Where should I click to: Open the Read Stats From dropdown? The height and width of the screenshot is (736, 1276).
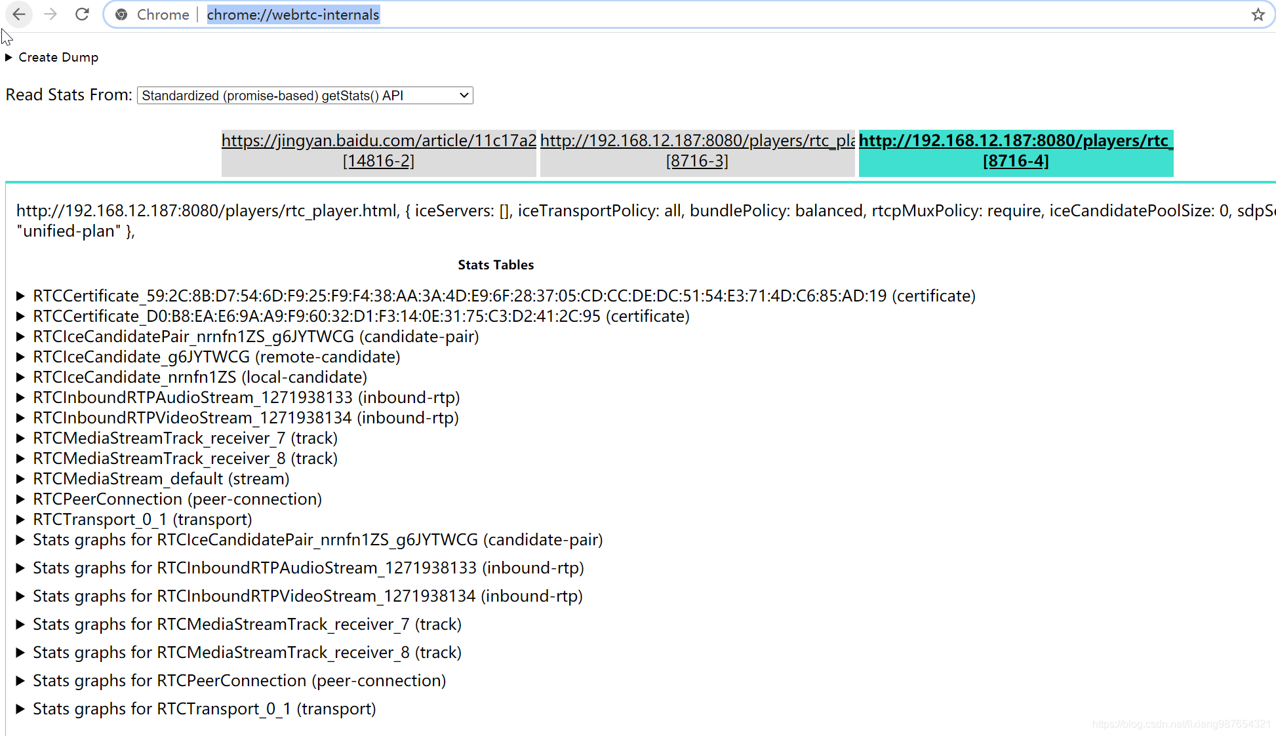pyautogui.click(x=305, y=96)
